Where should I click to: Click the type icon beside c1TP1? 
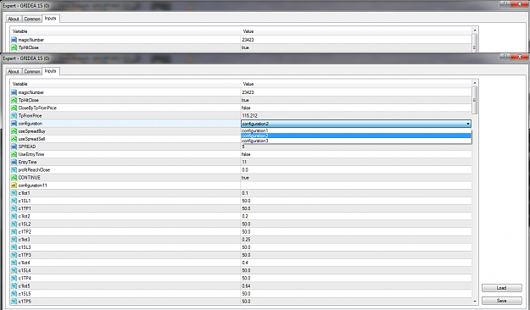pos(14,208)
